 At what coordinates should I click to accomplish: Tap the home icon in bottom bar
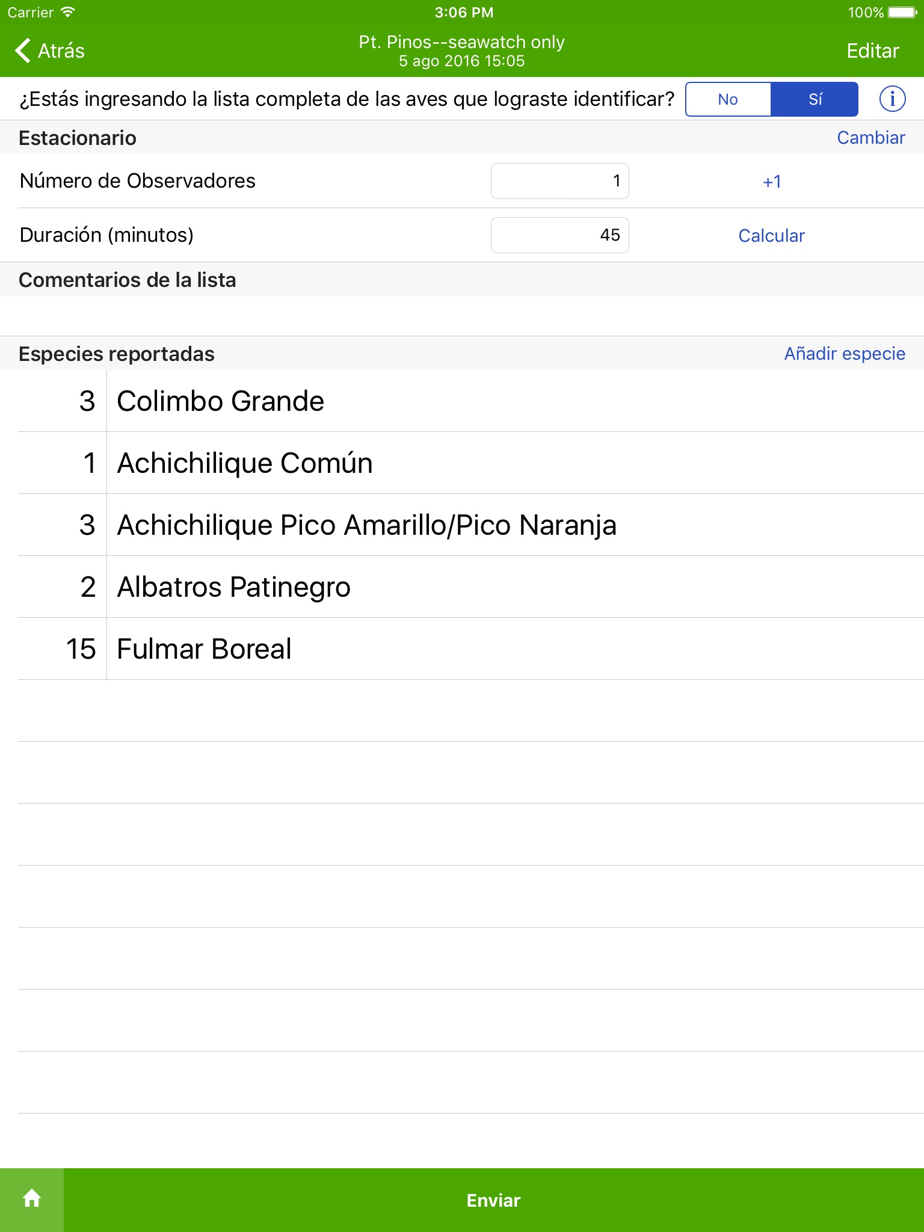[x=32, y=1199]
